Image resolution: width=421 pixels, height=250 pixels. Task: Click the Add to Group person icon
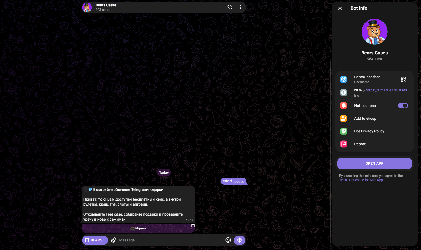point(344,118)
